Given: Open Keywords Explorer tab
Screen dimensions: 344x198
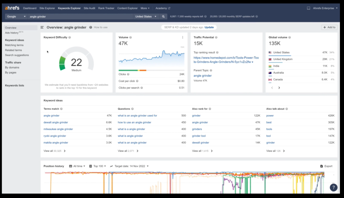Looking at the screenshot, I should point(69,8).
